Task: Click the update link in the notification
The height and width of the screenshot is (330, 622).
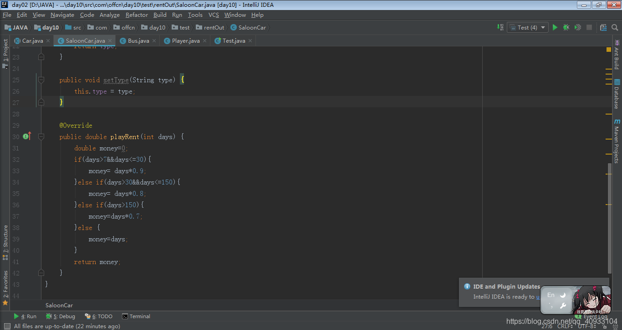Action: pos(538,297)
